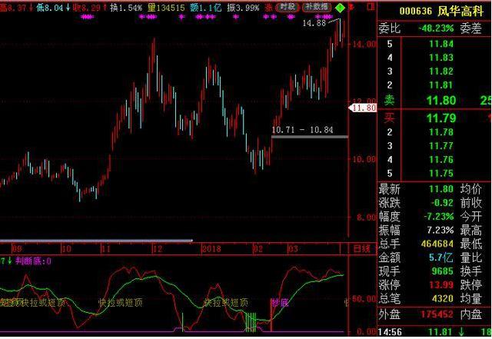Select buy level 5 price 11.75
This screenshot has width=492, height=339.
[441, 173]
